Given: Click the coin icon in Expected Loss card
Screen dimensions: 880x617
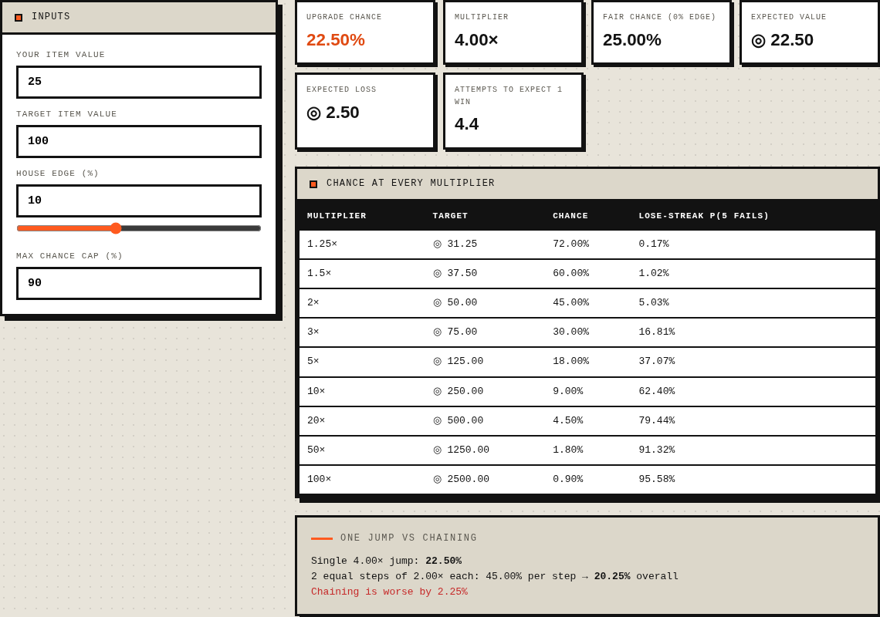Looking at the screenshot, I should coord(313,113).
